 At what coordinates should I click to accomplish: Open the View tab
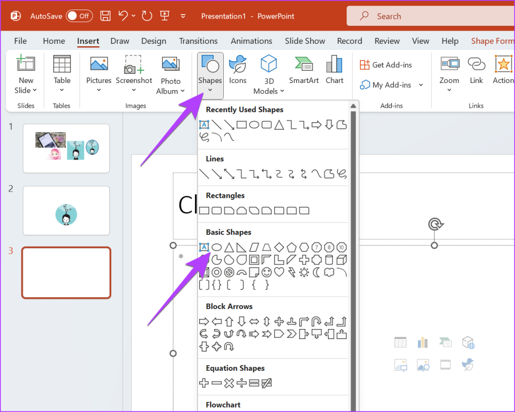click(x=420, y=41)
